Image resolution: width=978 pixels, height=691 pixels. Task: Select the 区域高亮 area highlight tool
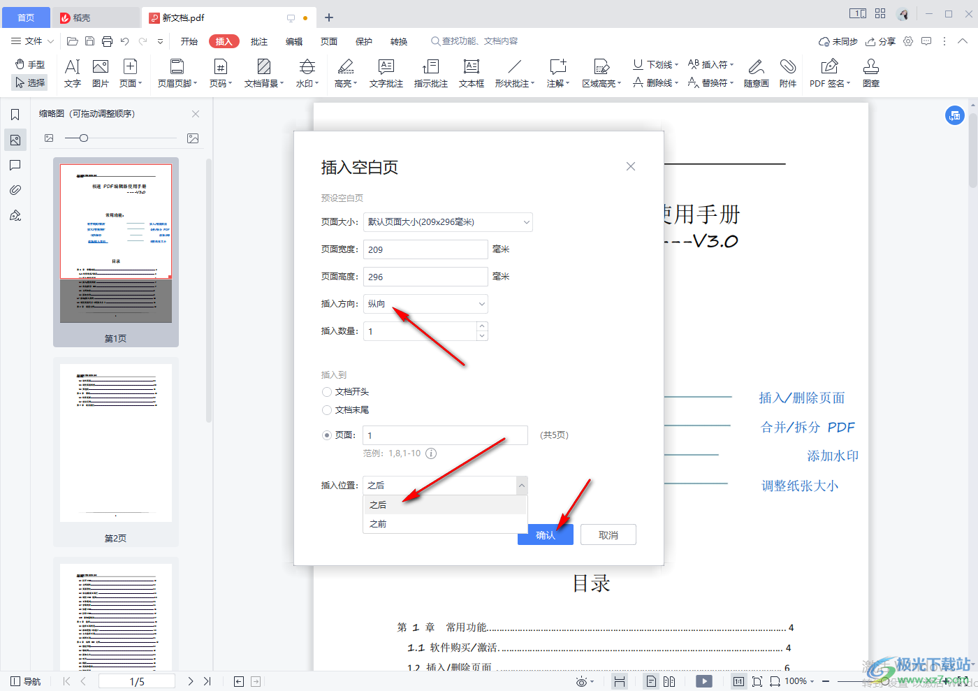(601, 73)
